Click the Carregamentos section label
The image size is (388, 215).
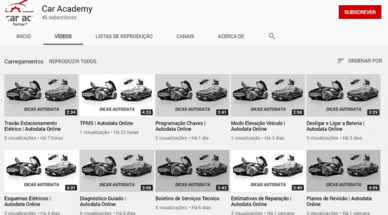(x=24, y=61)
